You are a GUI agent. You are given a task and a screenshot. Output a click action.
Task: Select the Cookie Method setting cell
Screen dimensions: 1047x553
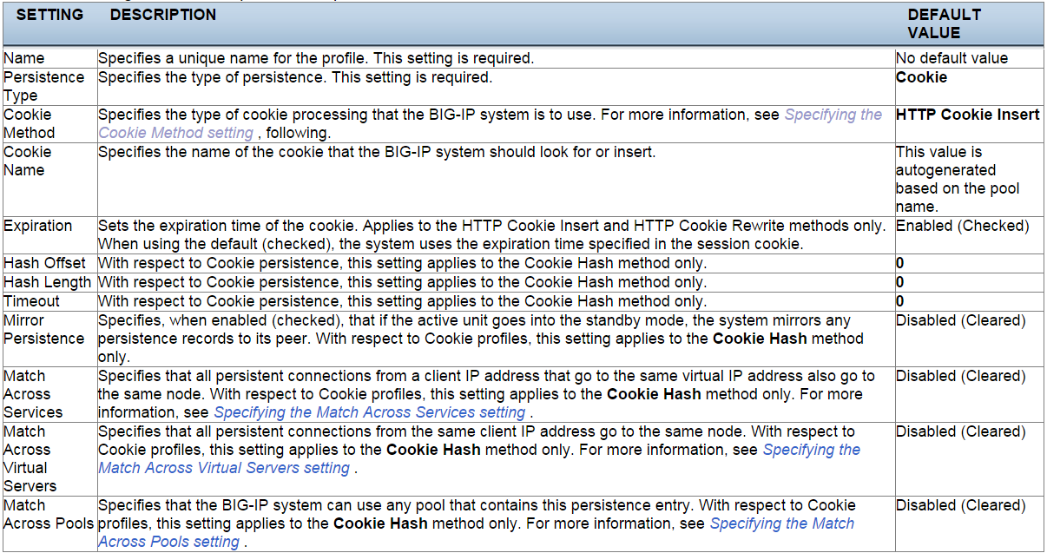click(x=29, y=123)
